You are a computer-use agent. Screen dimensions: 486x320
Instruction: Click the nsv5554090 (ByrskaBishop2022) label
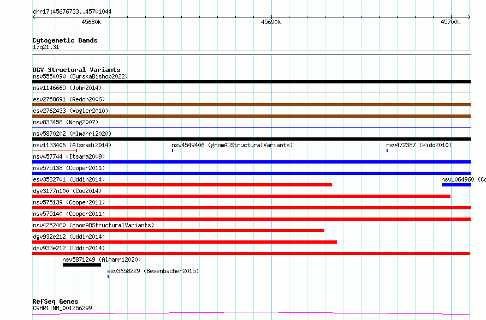click(x=80, y=76)
